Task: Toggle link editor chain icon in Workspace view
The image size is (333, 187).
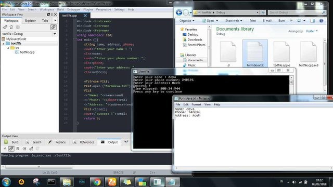Action: coord(53,27)
